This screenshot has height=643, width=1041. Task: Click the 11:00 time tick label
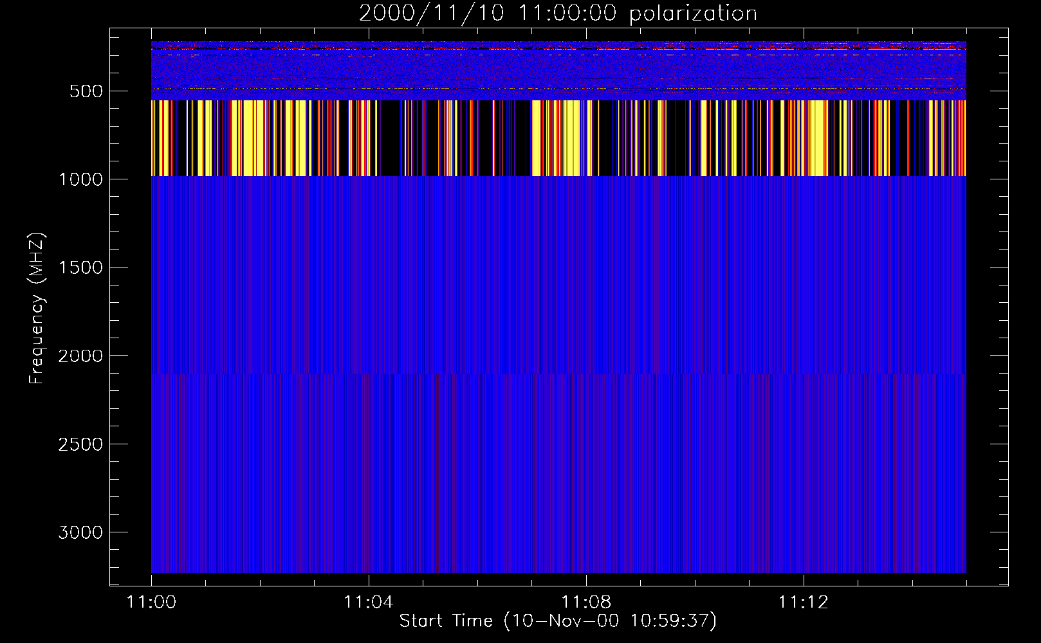151,602
